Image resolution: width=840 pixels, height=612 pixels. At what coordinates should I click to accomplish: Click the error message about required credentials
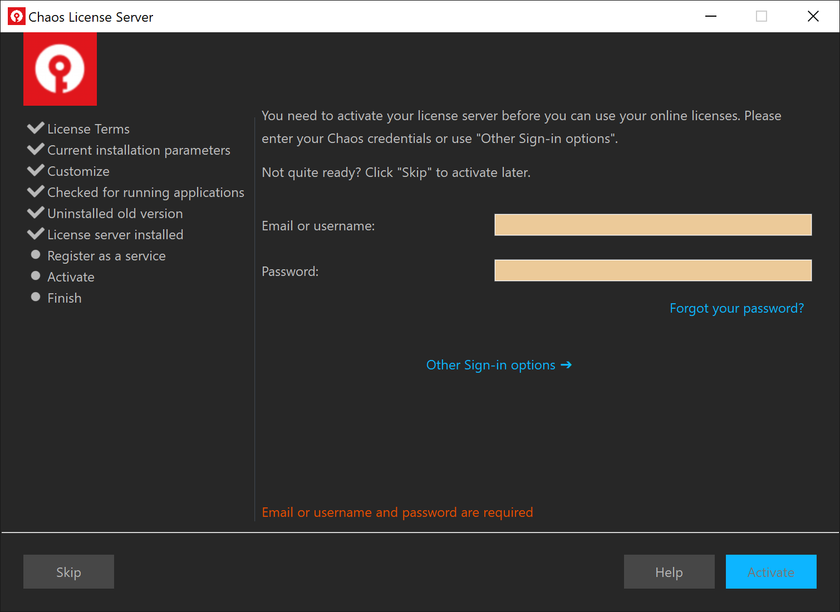[397, 512]
